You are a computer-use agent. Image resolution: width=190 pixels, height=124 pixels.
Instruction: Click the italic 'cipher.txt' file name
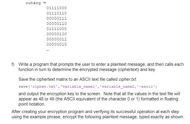pos(127,79)
